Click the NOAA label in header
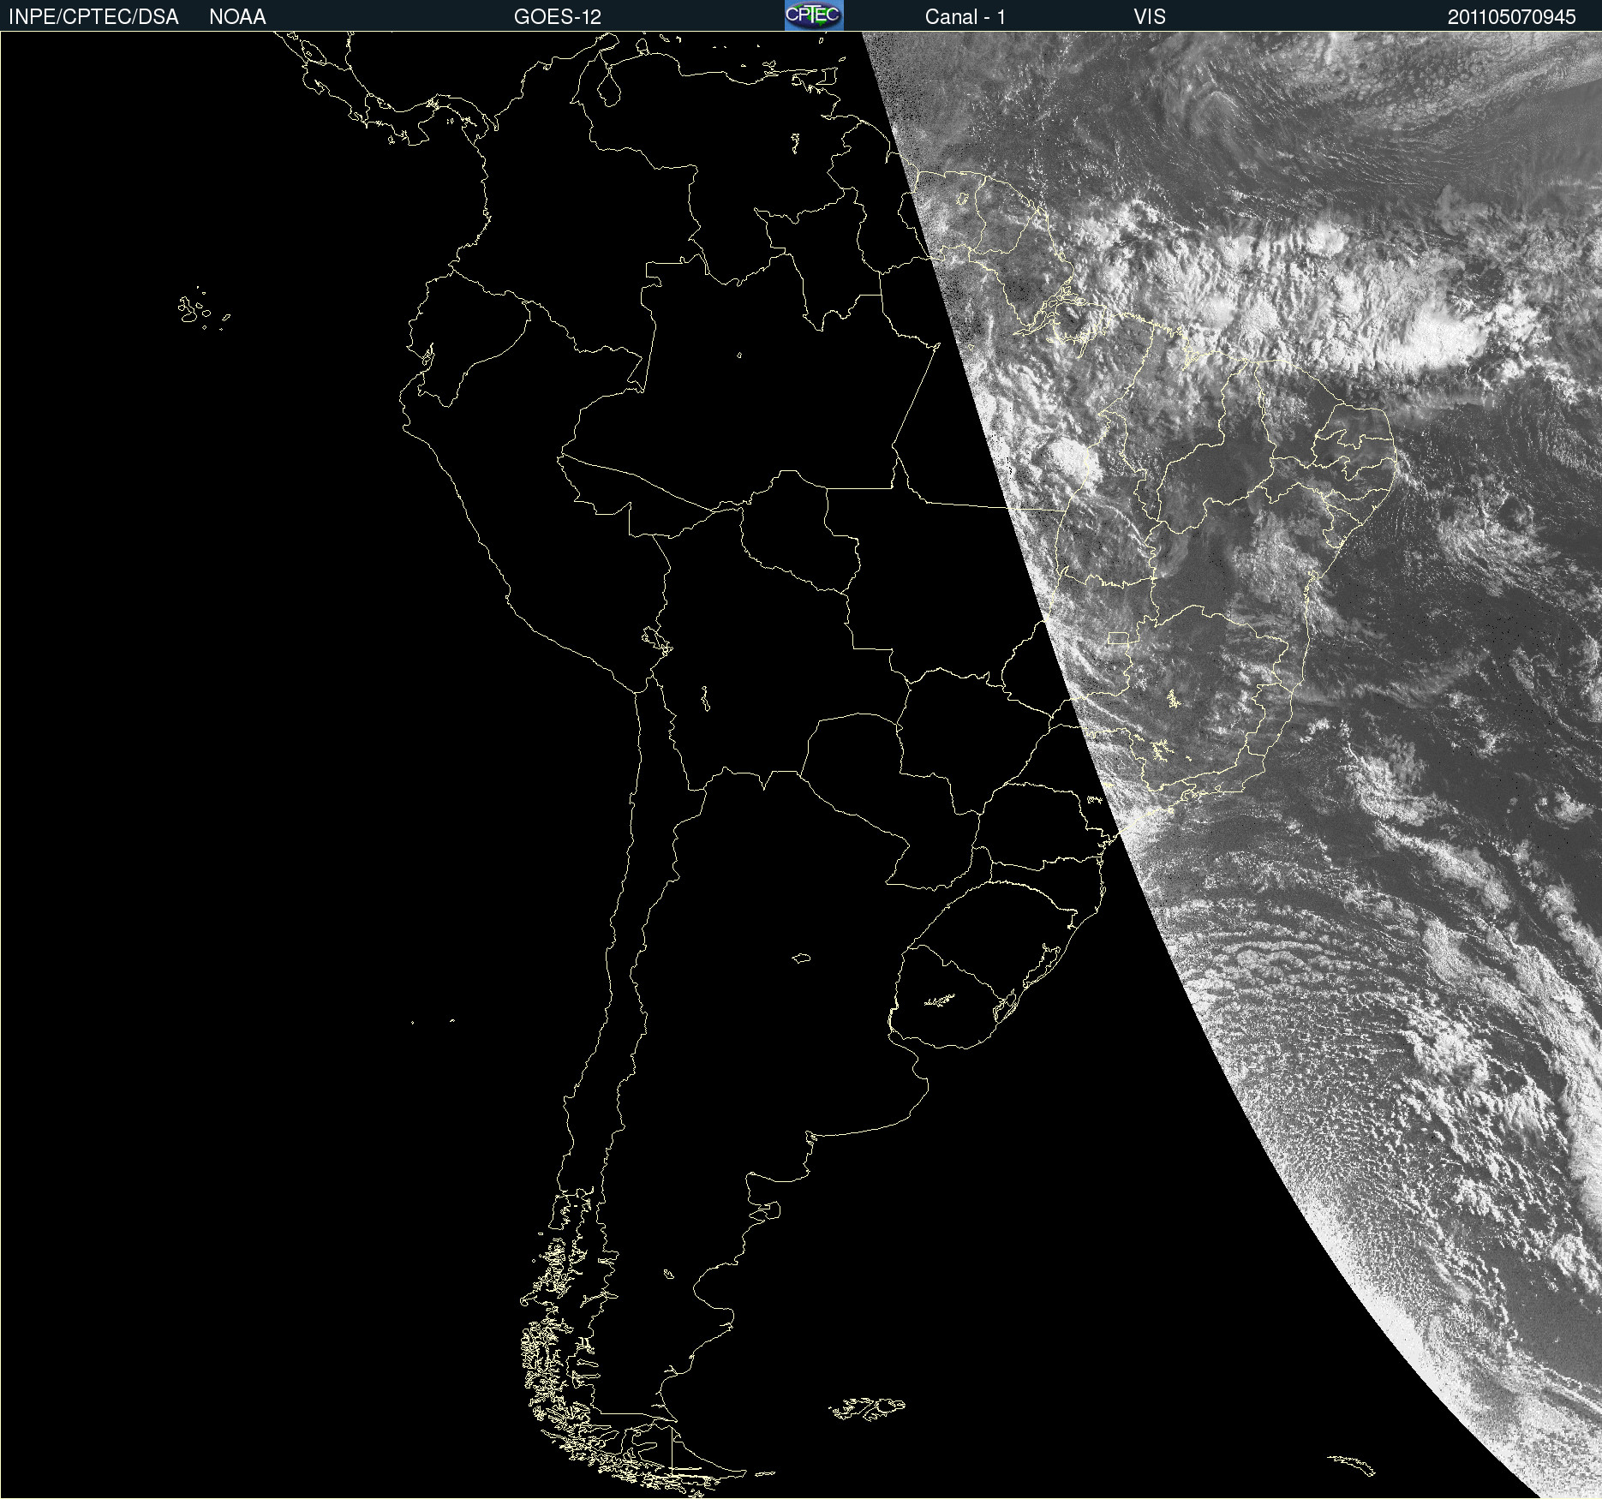Screen dimensions: 1602x1499 (237, 17)
